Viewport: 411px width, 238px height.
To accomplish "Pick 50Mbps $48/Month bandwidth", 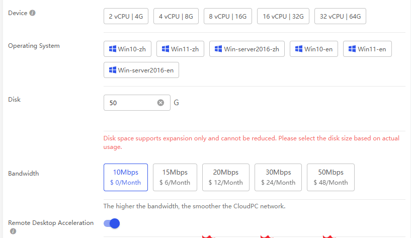I will tap(331, 178).
